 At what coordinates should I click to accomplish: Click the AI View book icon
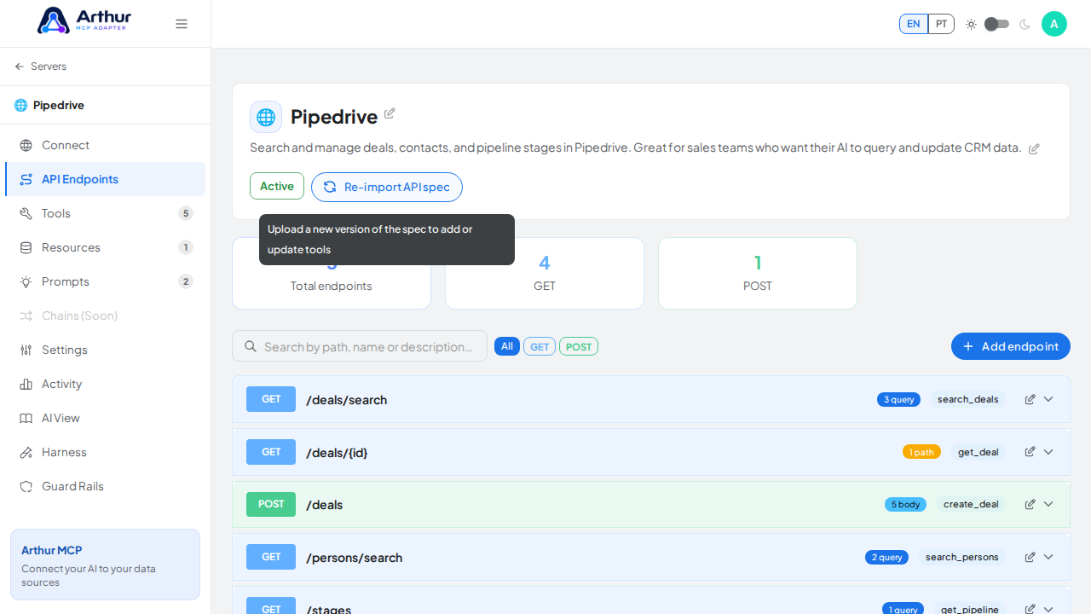[x=26, y=419]
